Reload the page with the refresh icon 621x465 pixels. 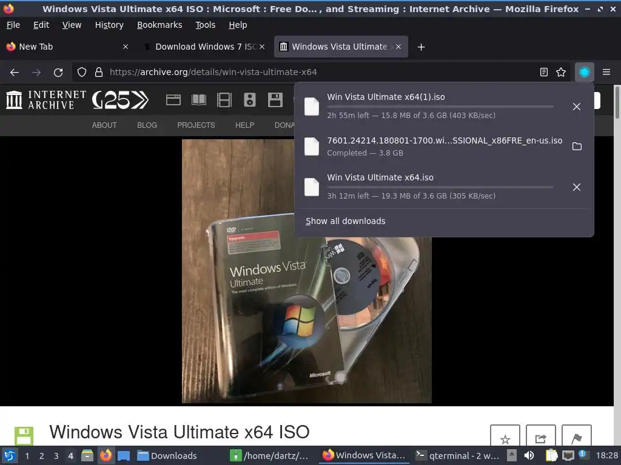58,72
